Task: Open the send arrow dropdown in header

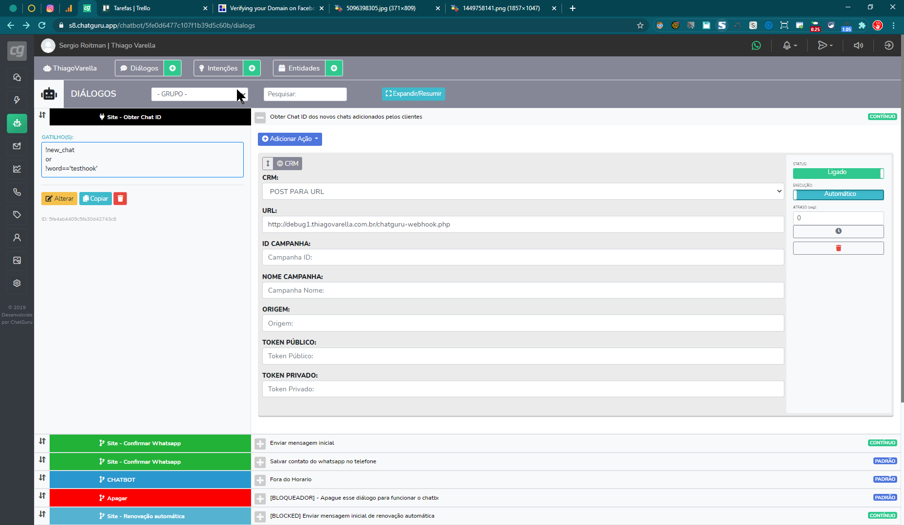Action: 825,45
